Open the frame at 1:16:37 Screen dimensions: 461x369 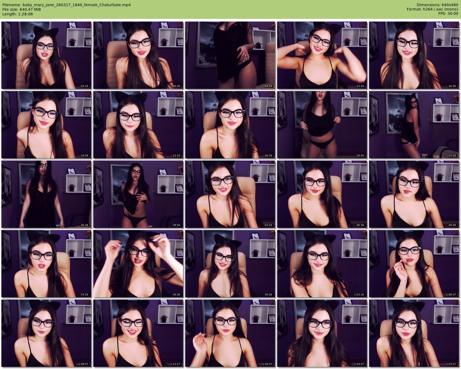230,333
